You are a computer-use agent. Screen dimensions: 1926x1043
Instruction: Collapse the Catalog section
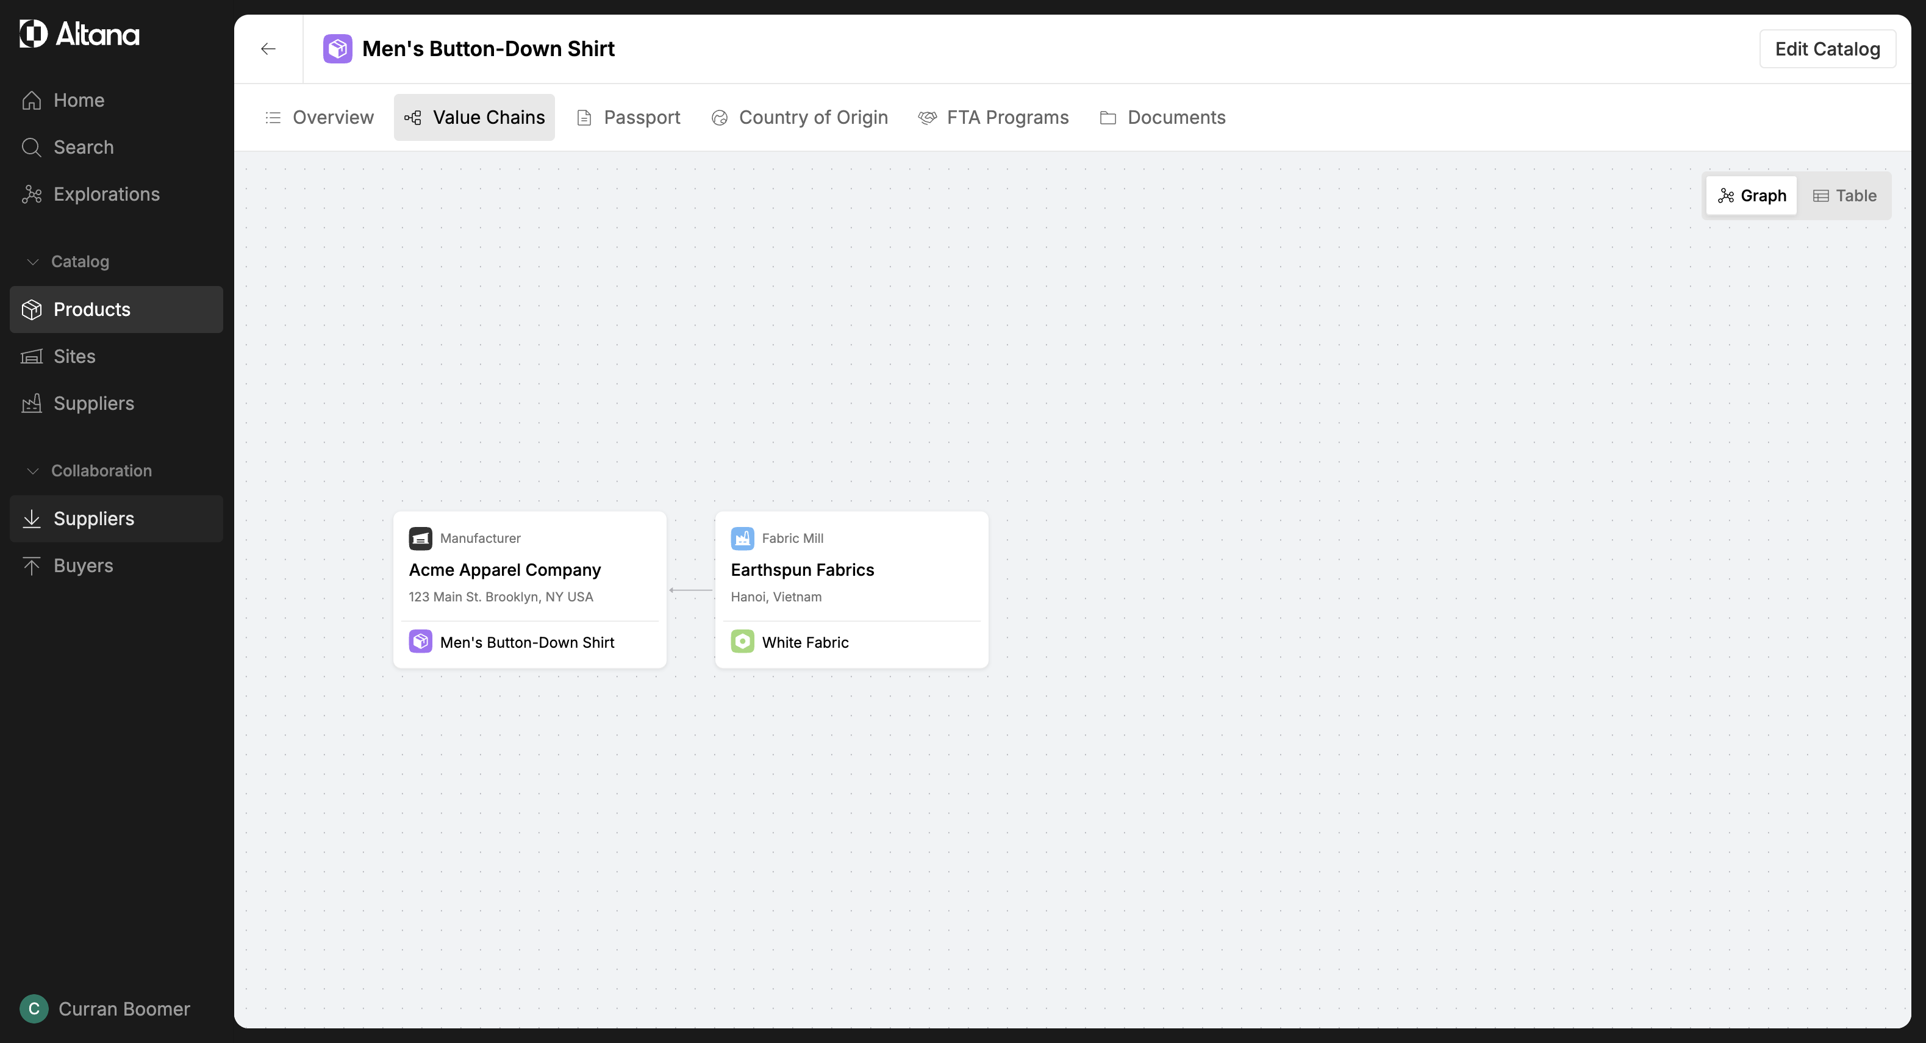tap(32, 262)
